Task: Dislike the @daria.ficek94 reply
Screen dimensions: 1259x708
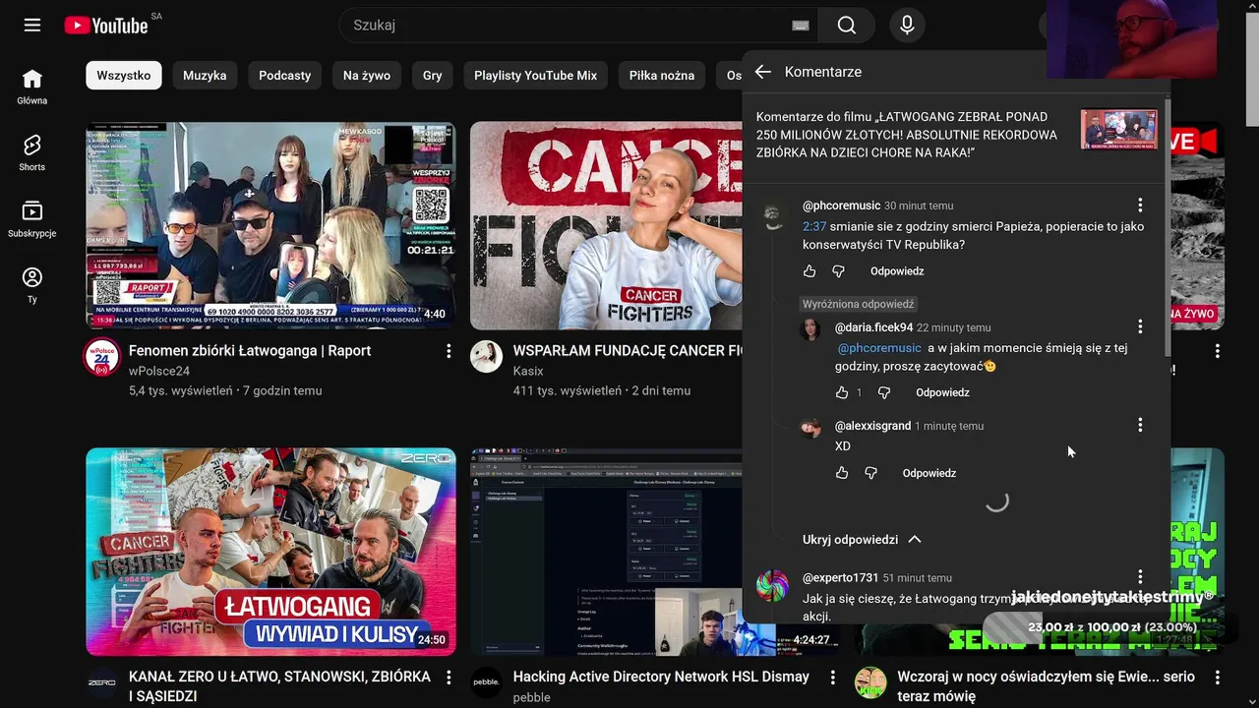Action: (x=884, y=392)
